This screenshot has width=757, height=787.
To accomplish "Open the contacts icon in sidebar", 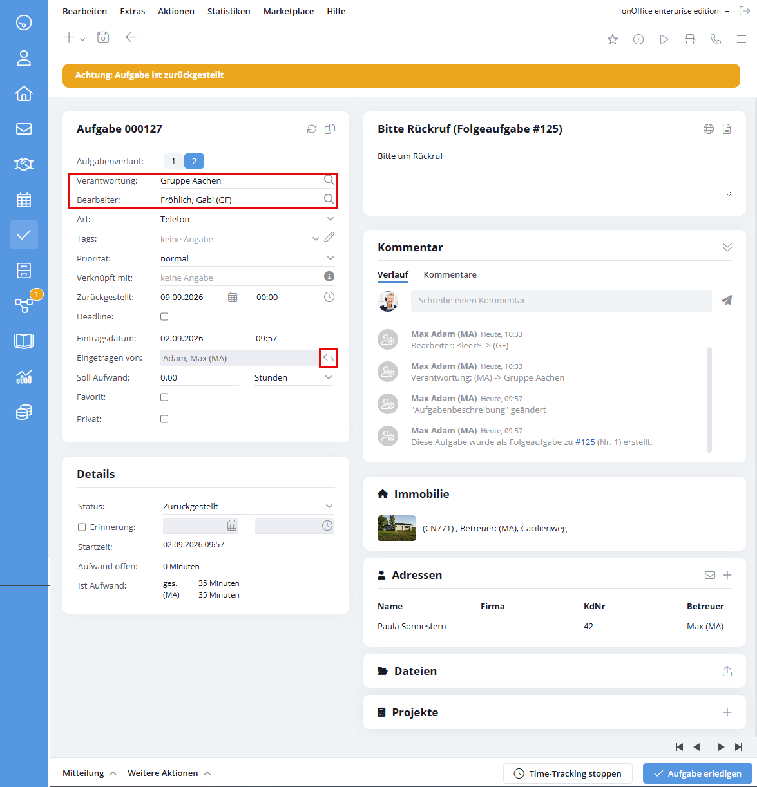I will (24, 58).
